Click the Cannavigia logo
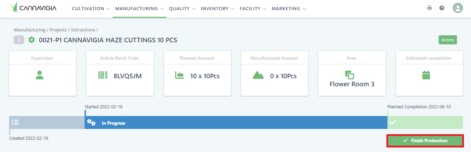 click(33, 8)
